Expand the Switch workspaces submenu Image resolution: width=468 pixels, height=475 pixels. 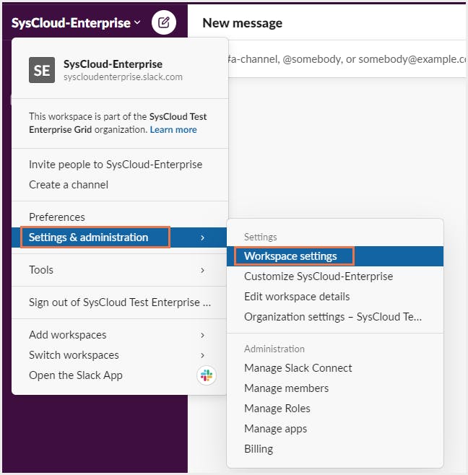coord(202,355)
